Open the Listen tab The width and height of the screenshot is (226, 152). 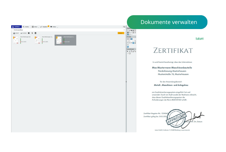(35, 27)
